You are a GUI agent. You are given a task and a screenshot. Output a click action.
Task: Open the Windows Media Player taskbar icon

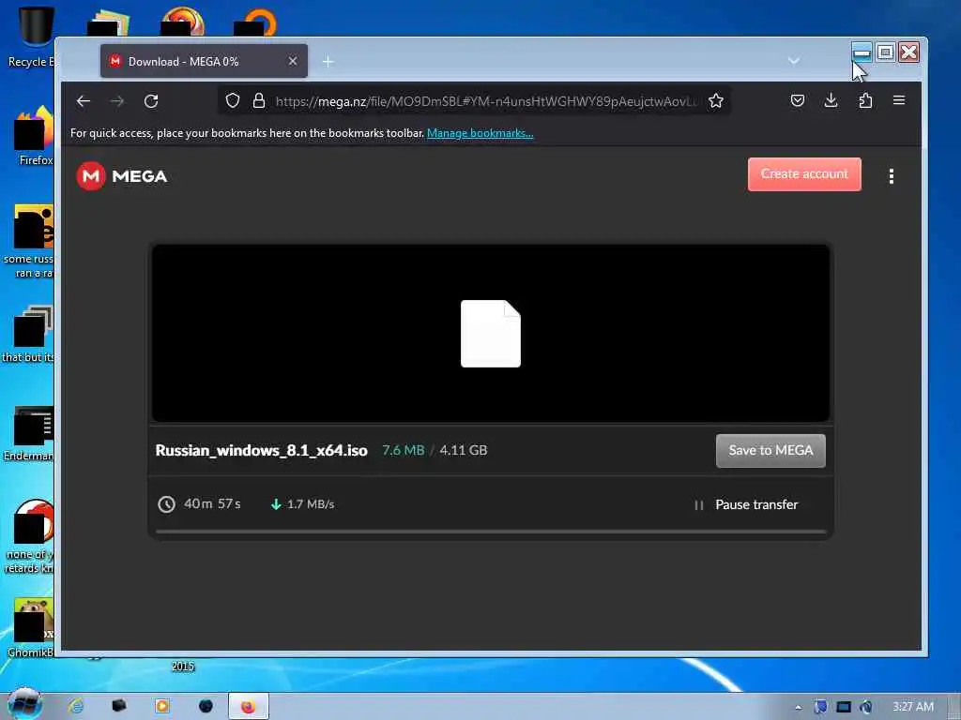162,706
